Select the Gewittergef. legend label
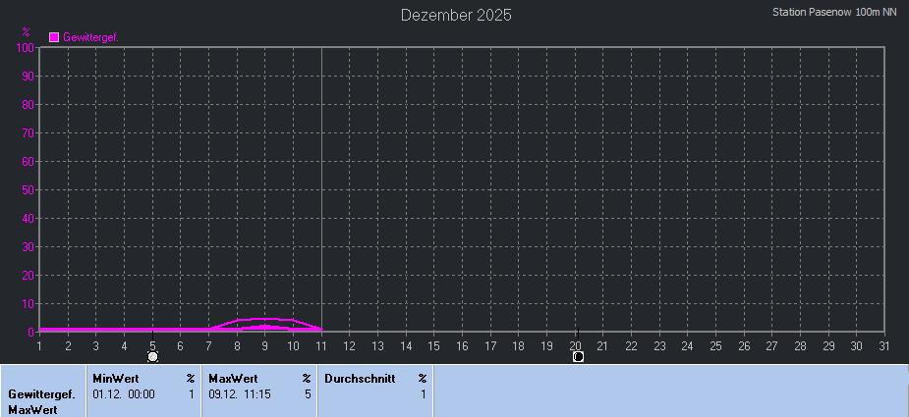909x417 pixels. pyautogui.click(x=90, y=37)
